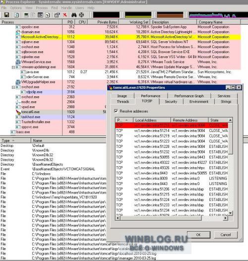Click the taskhost.exe process icon
This screenshot has height=261, width=248.
click(x=18, y=117)
